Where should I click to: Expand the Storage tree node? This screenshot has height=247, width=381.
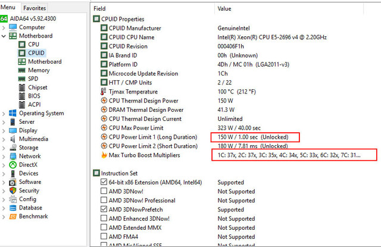pyautogui.click(x=4, y=148)
